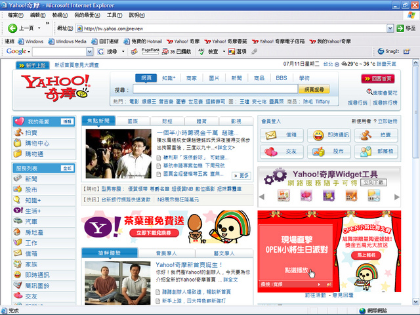Click the Yahoo! purple Y logo banner
The height and width of the screenshot is (315, 420).
(103, 226)
